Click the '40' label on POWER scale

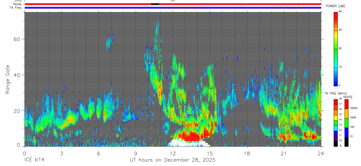pyautogui.click(x=340, y=12)
